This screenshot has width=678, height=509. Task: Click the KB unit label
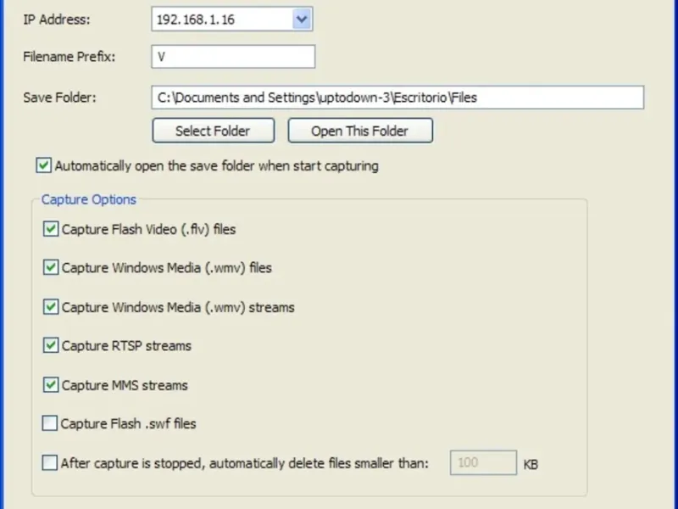[x=531, y=465]
